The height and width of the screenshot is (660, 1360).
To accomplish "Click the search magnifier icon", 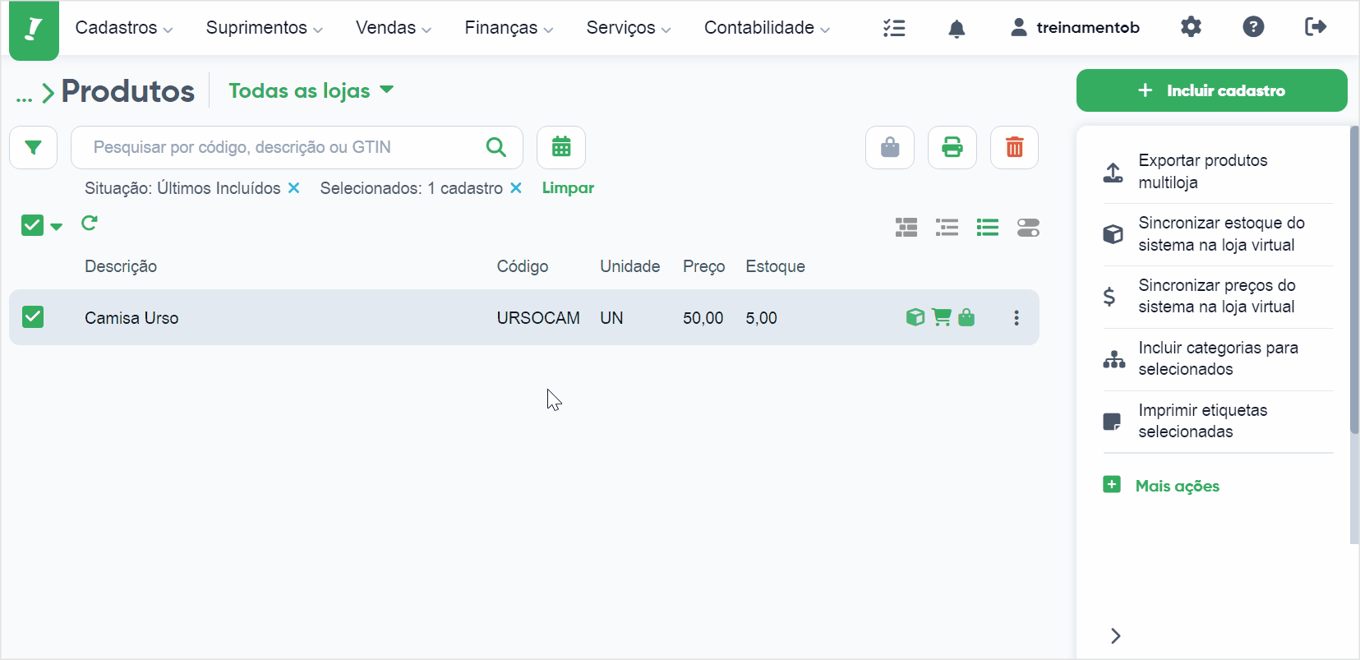I will pos(496,147).
